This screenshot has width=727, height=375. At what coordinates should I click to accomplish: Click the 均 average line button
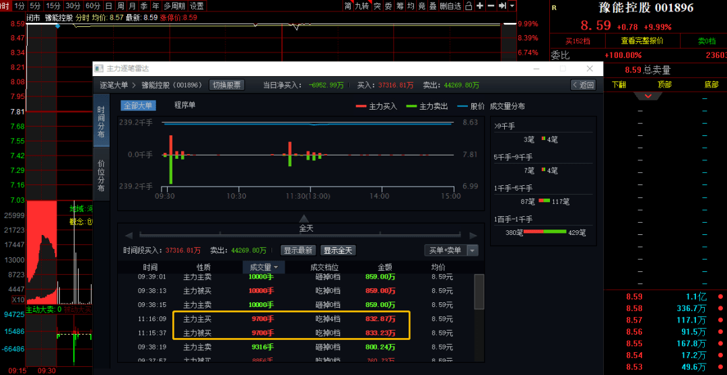pyautogui.click(x=411, y=6)
